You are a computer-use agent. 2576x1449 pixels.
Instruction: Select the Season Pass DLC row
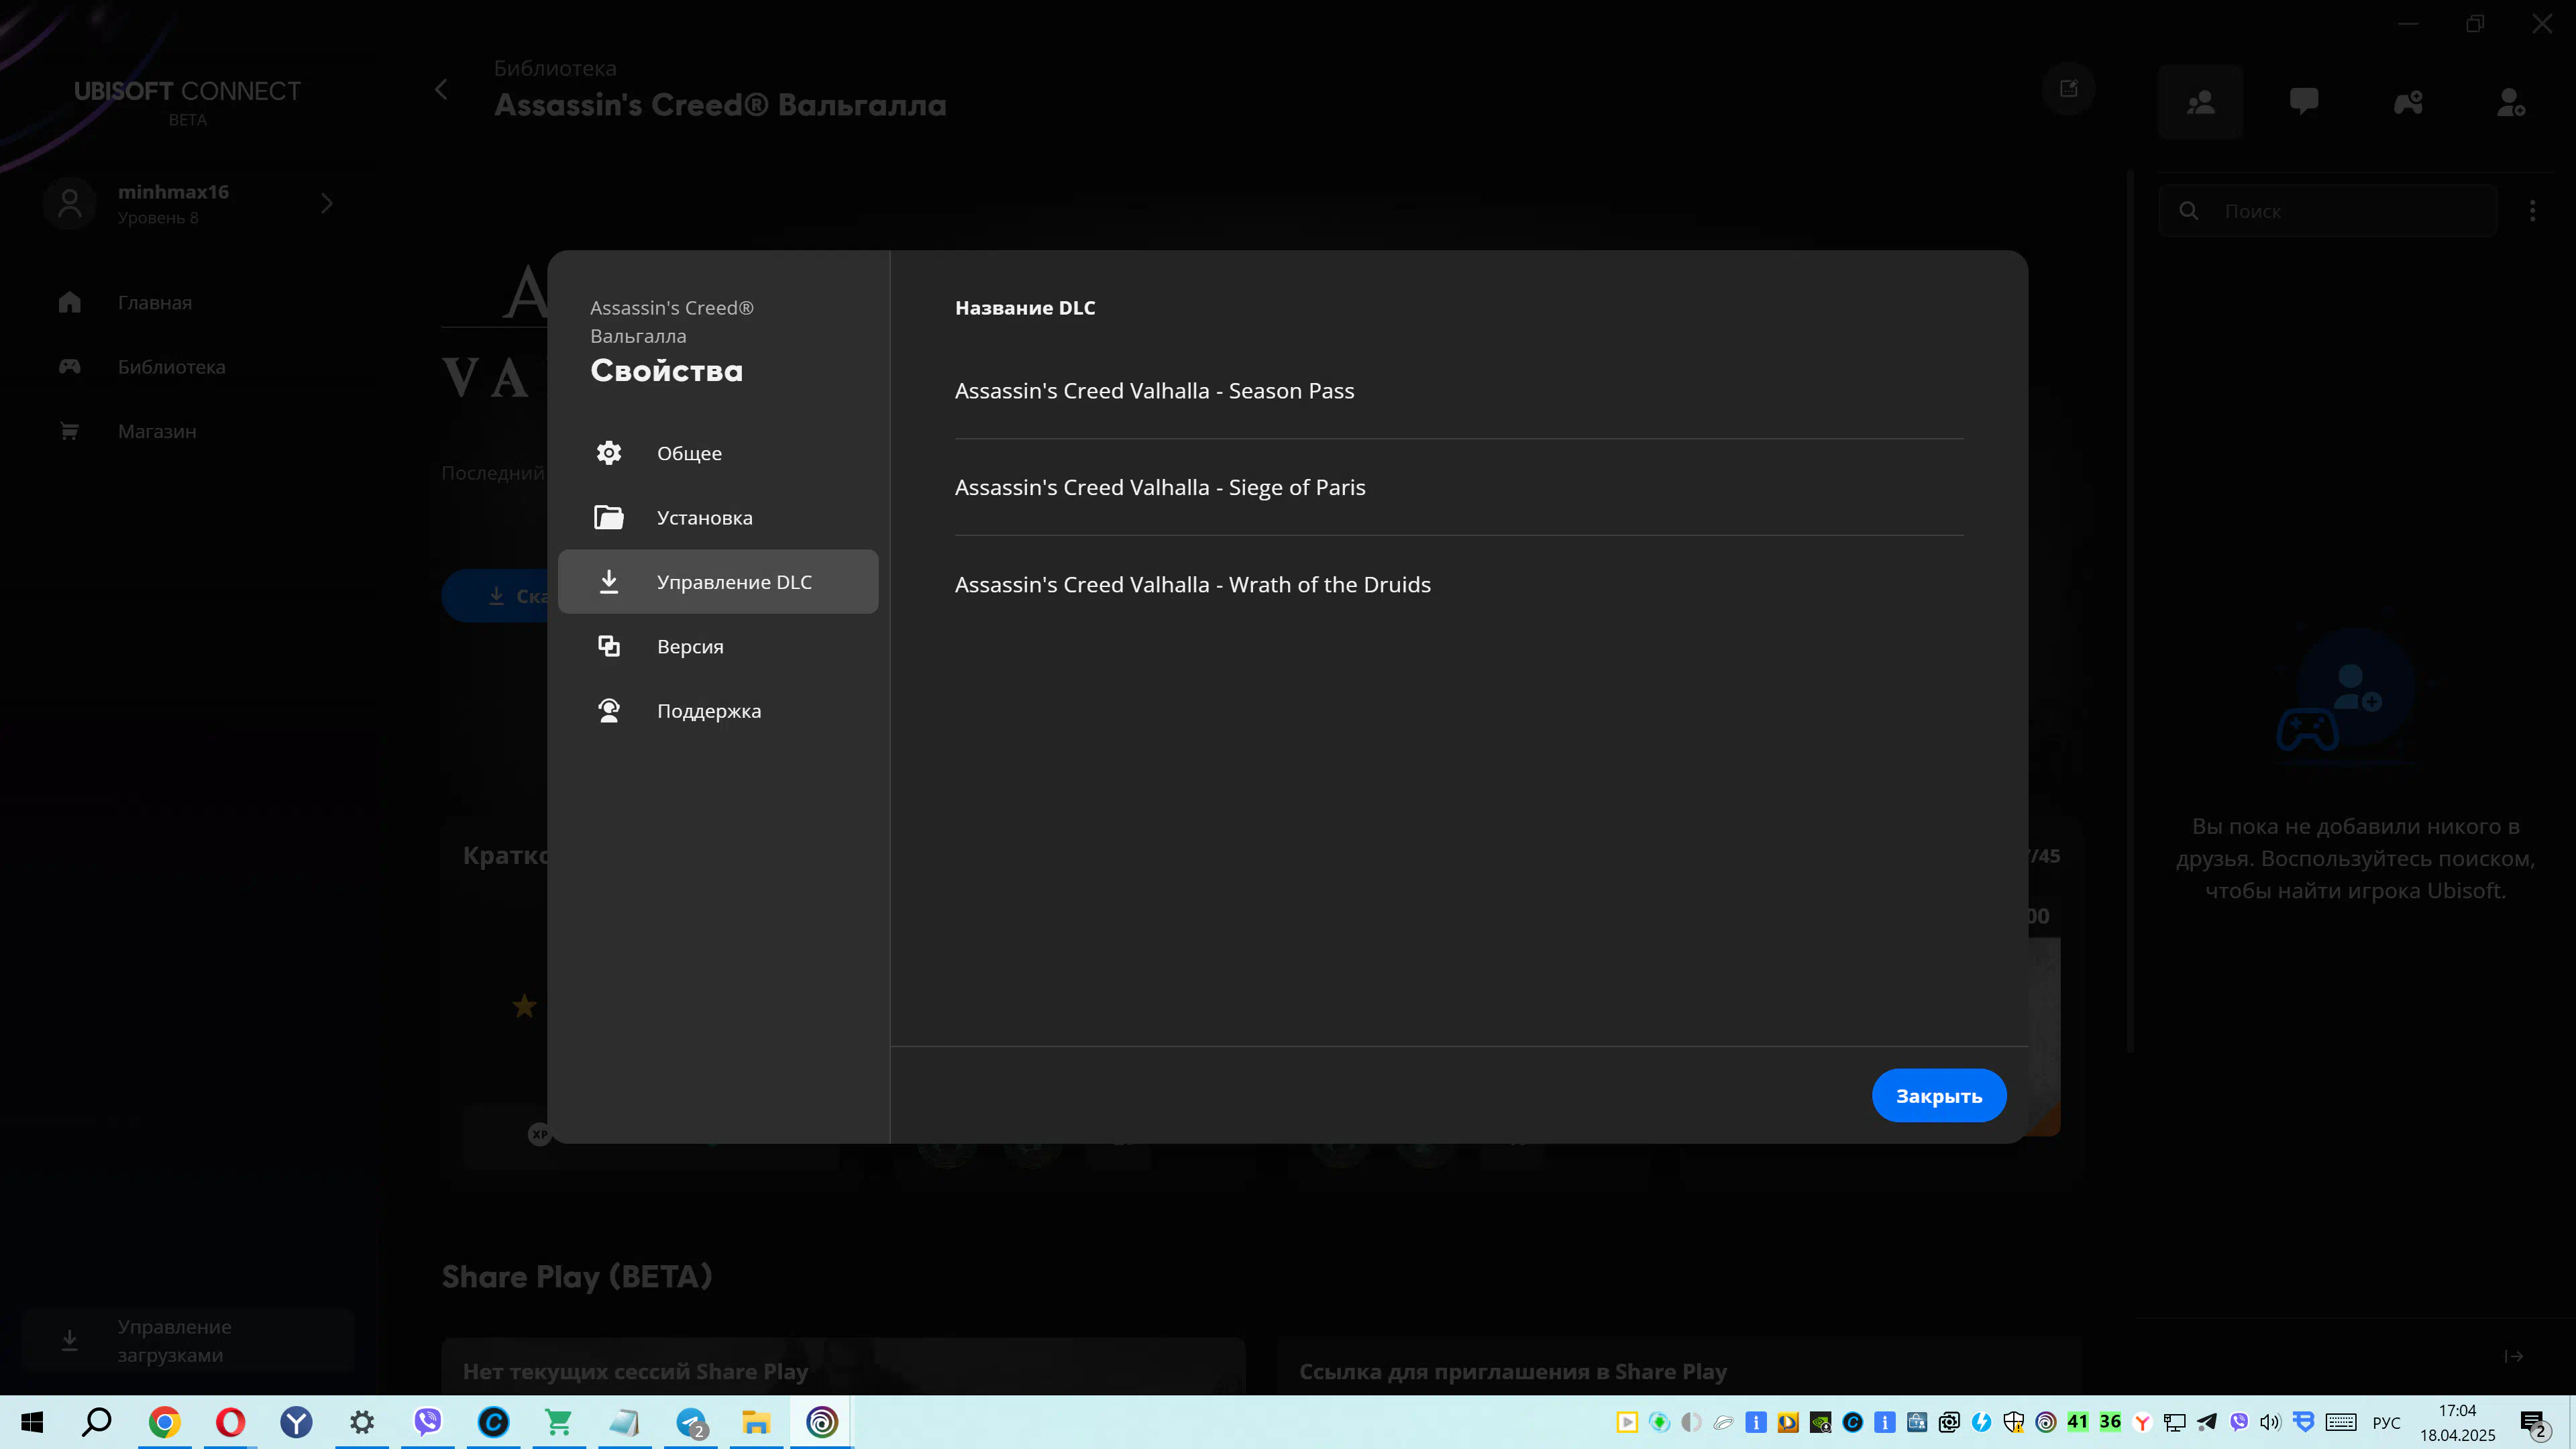(1459, 391)
